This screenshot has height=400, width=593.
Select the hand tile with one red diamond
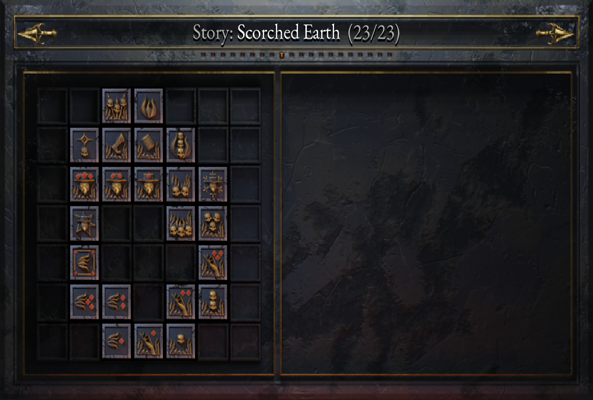[x=148, y=341]
